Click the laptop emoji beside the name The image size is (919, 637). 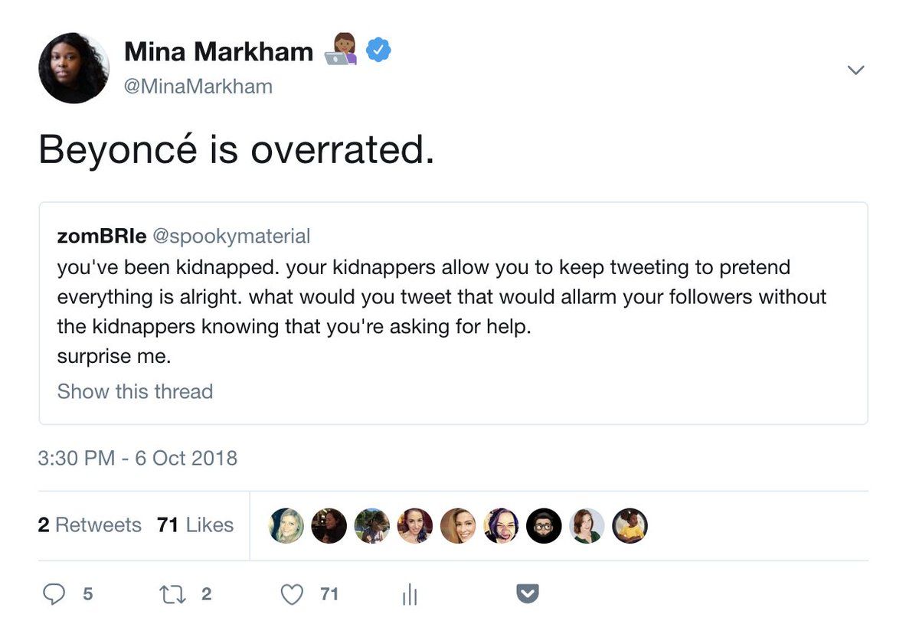click(342, 51)
